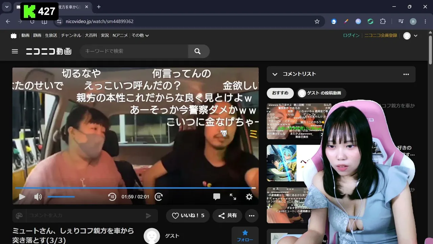
Task: Mute the video with the speaker icon
Action: click(38, 197)
